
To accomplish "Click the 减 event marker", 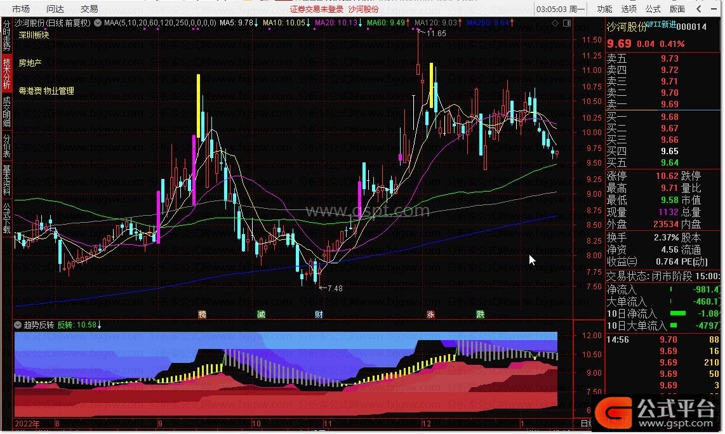I will pyautogui.click(x=261, y=315).
